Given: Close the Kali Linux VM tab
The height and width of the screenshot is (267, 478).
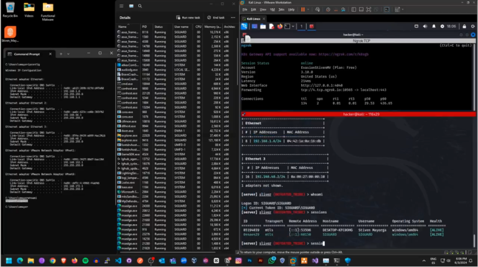Looking at the screenshot, I should (264, 19).
